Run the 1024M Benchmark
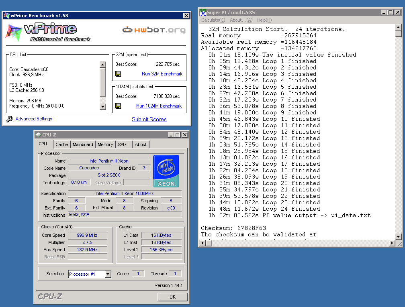 point(159,106)
